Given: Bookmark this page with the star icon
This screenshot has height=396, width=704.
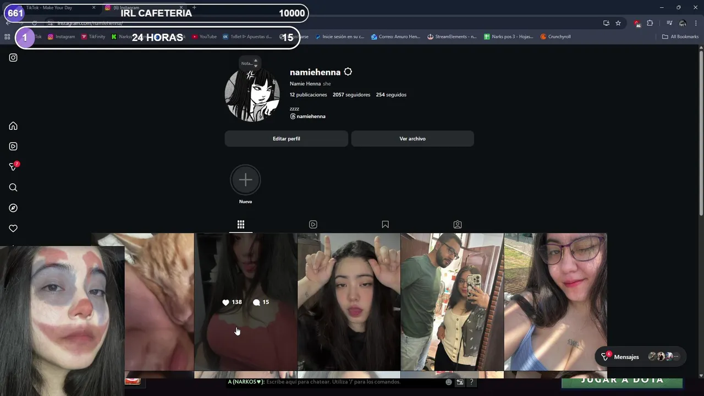Looking at the screenshot, I should point(618,23).
